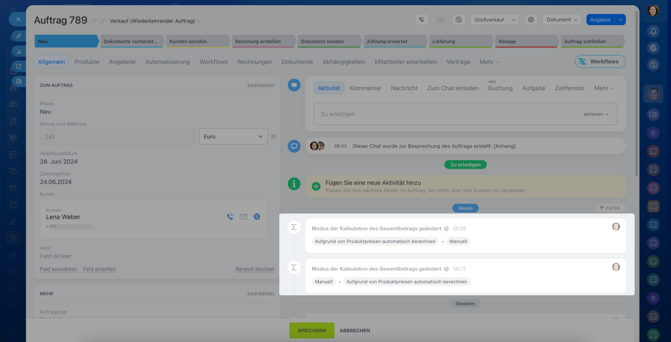671x342 pixels.
Task: Click the Feld erstellen link
Action: pyautogui.click(x=99, y=269)
